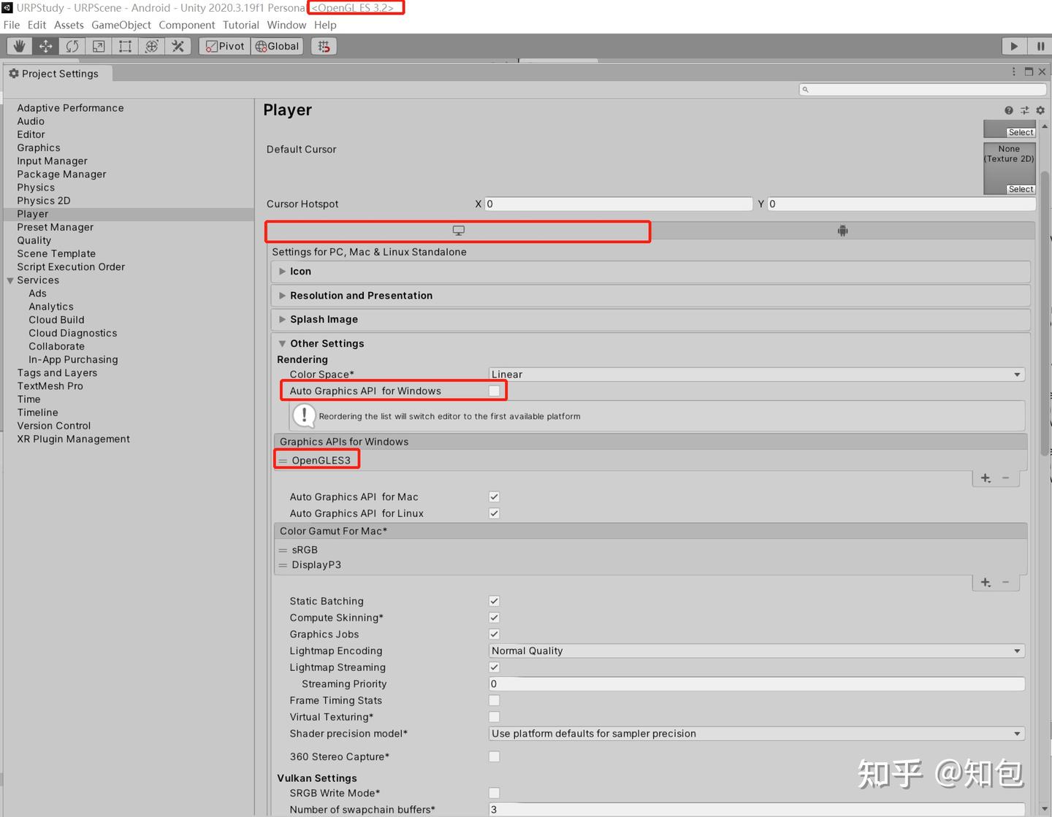The height and width of the screenshot is (817, 1052).
Task: Select XR Plugin Management category
Action: (73, 439)
